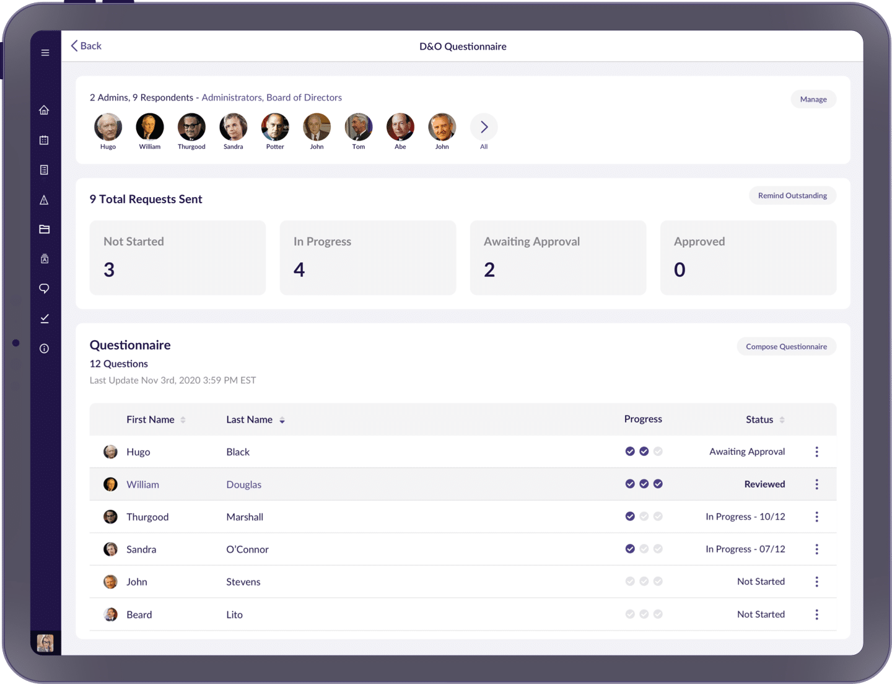This screenshot has width=892, height=684.
Task: Go to Home via sidebar icon
Action: [44, 110]
